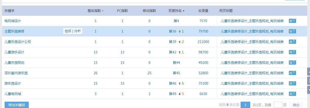Image resolution: width=310 pixels, height=108 pixels.
Task: Click Baidu rank 第4
Action: 176,21
